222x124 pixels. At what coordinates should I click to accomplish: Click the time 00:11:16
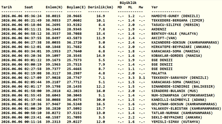33,122
